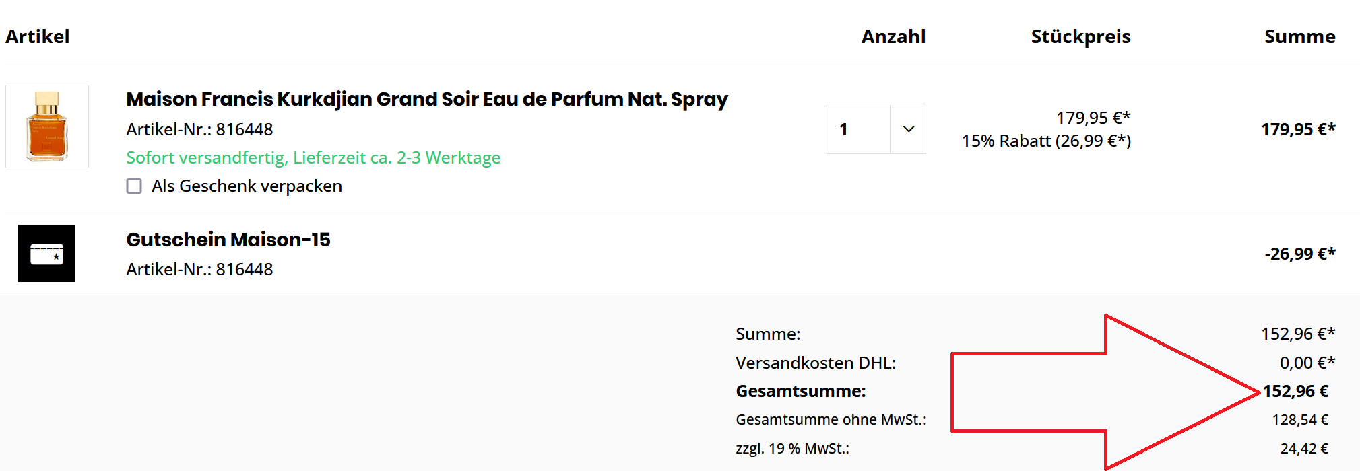The image size is (1360, 471).
Task: Click the voucher amount -26,99 €*
Action: coord(1299,254)
